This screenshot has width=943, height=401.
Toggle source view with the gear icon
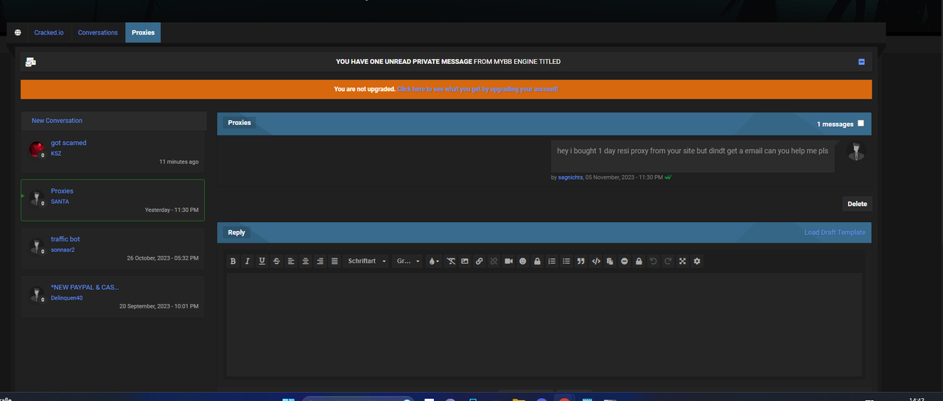point(697,261)
